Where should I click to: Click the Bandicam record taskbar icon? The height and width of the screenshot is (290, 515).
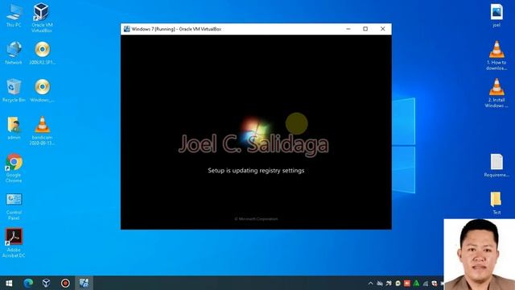tap(65, 283)
